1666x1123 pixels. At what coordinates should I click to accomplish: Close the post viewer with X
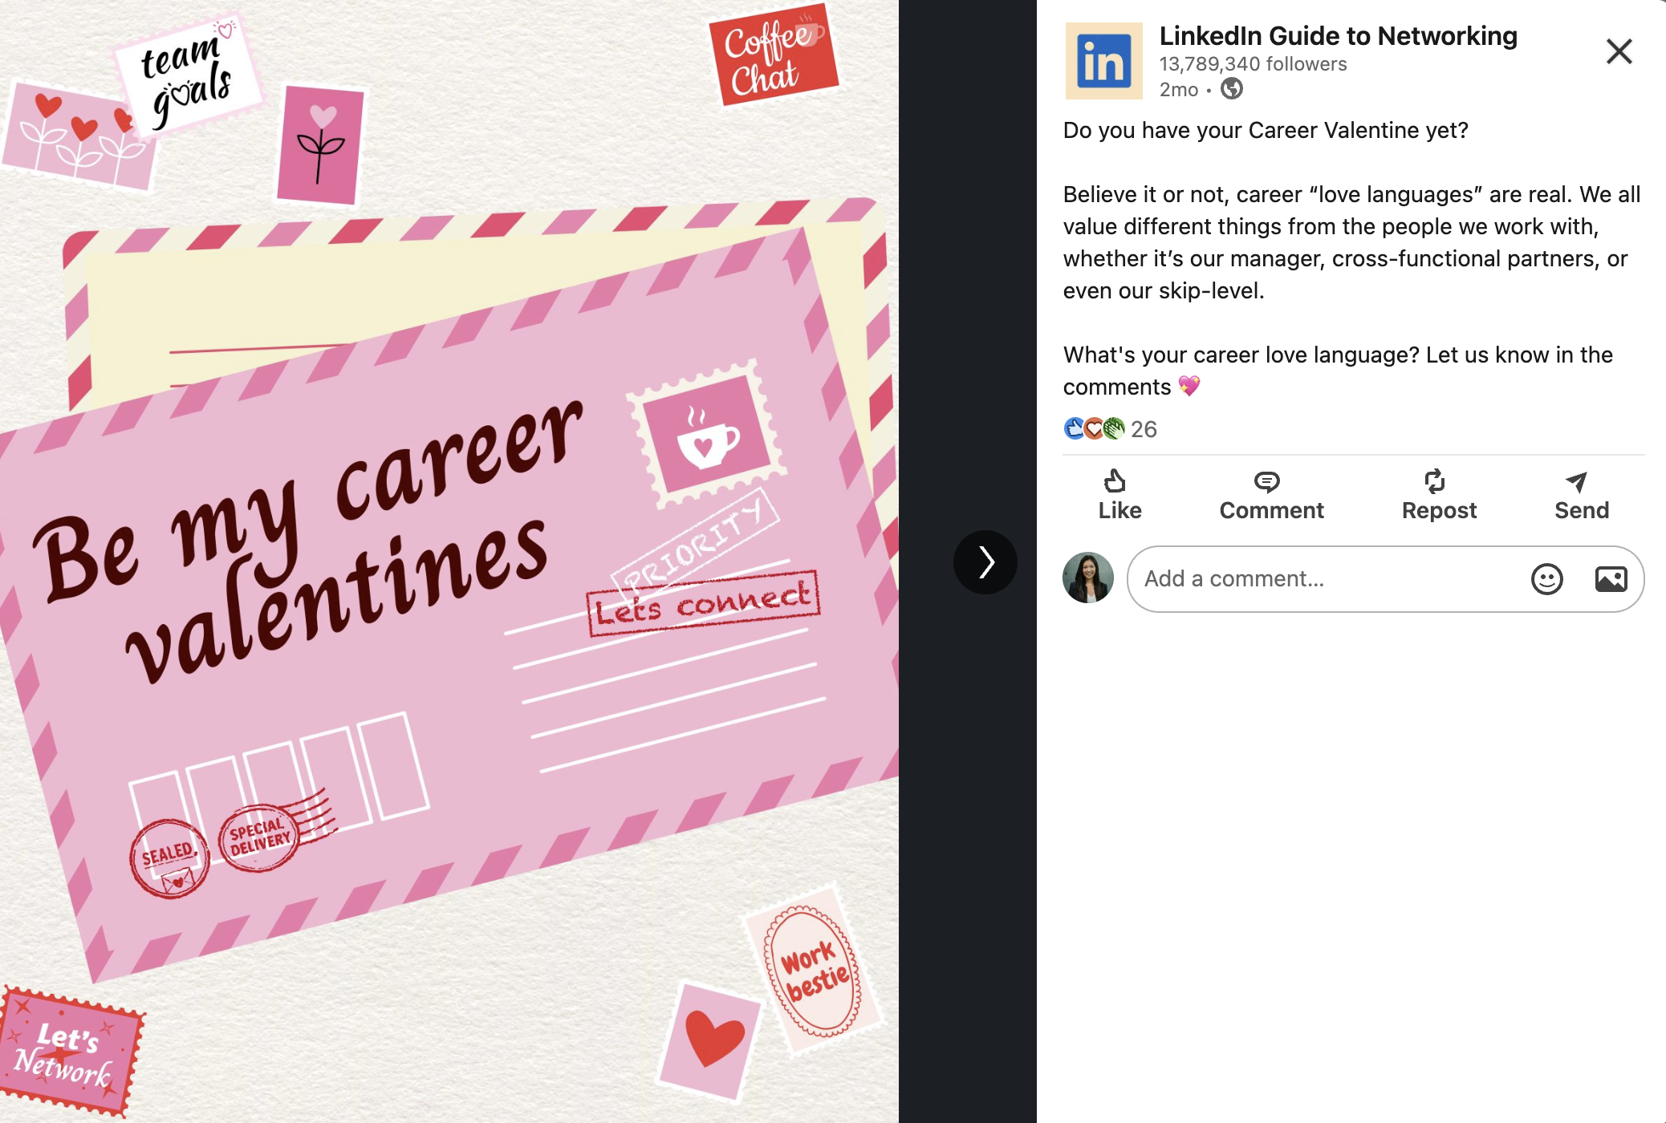[1619, 52]
